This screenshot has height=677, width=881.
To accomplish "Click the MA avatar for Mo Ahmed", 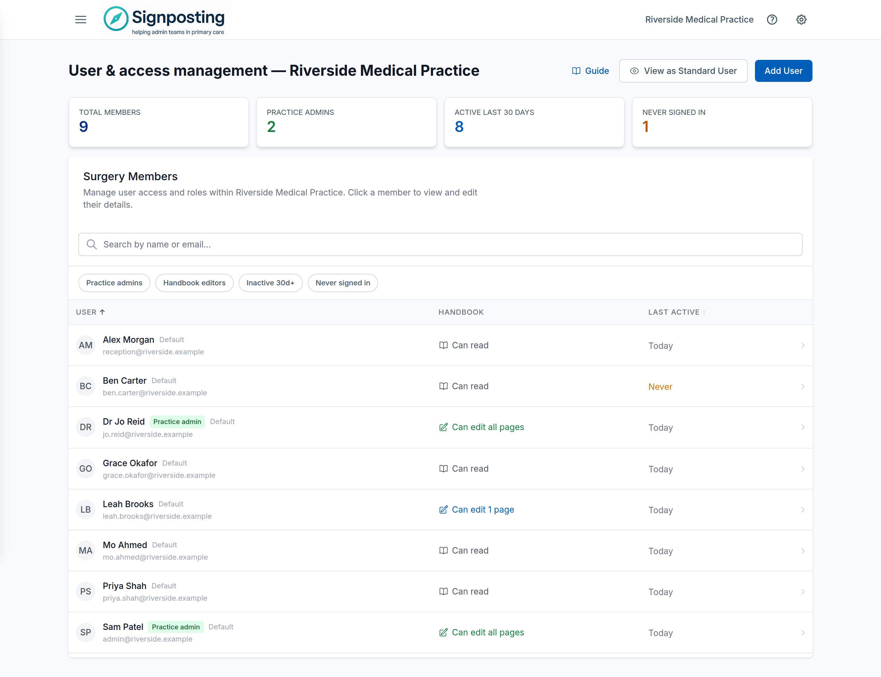I will tap(86, 551).
